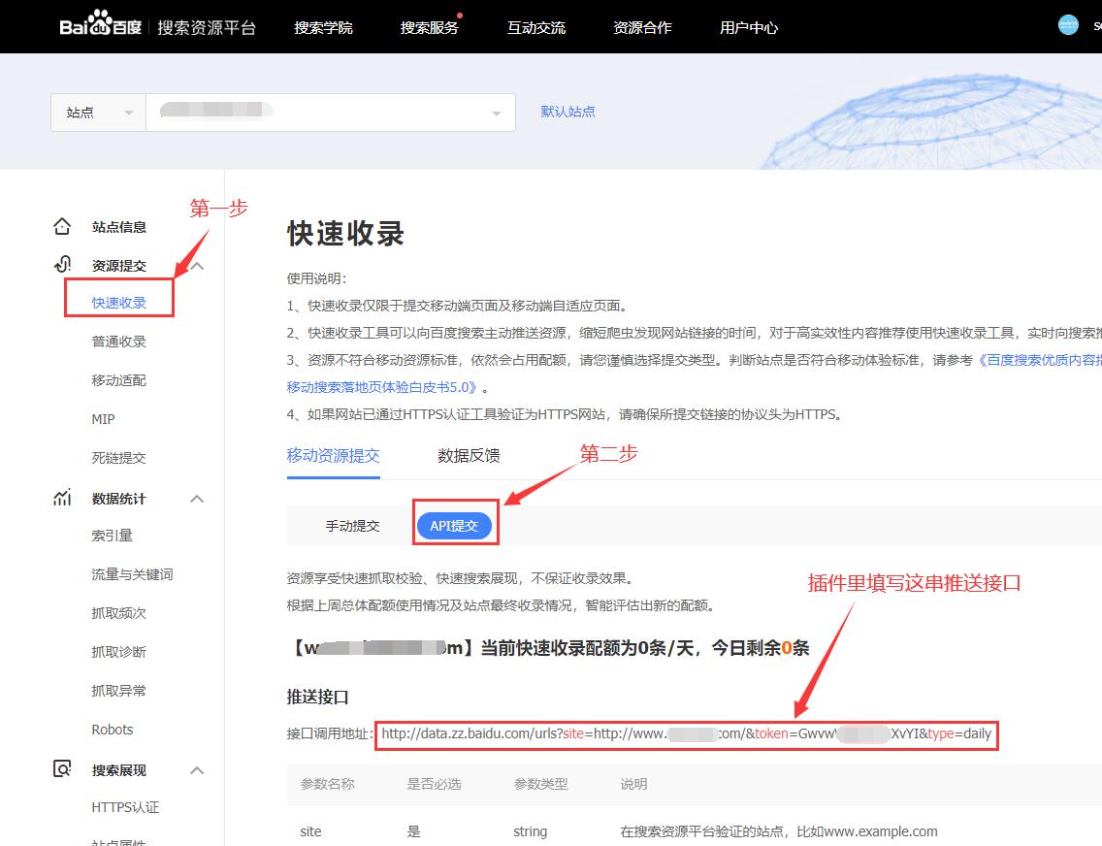Select 流量与关键词 in the sidebar
This screenshot has height=846, width=1102.
coord(132,574)
